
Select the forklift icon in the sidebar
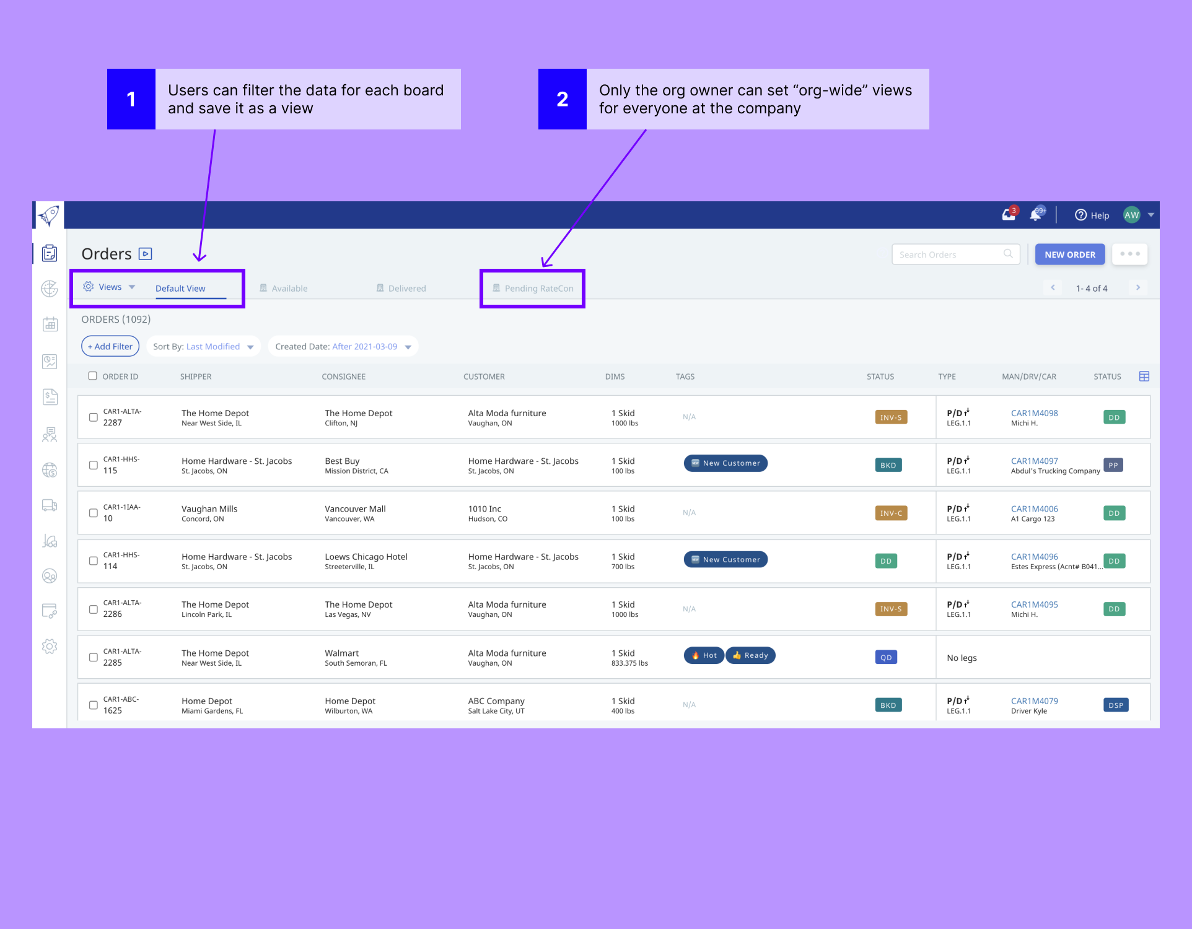point(50,541)
